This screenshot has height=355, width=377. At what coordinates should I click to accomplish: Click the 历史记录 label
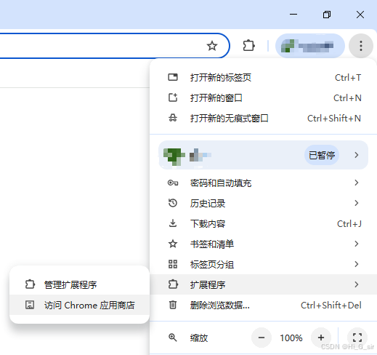pos(208,204)
